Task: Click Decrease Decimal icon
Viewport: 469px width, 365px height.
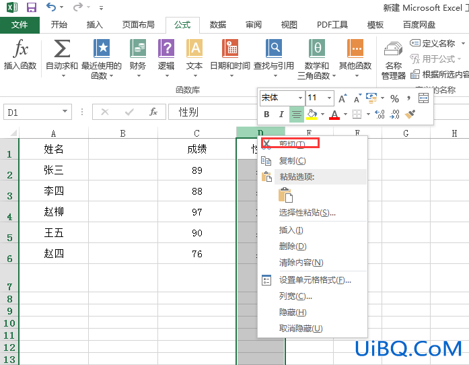Action: click(x=394, y=114)
